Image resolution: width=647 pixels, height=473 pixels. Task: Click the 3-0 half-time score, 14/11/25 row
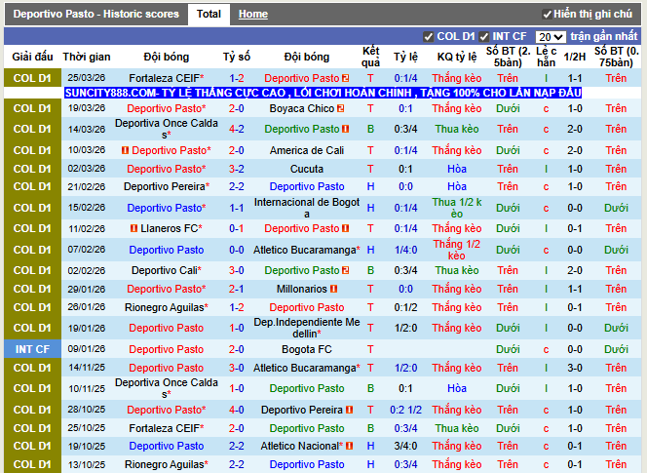[575, 368]
